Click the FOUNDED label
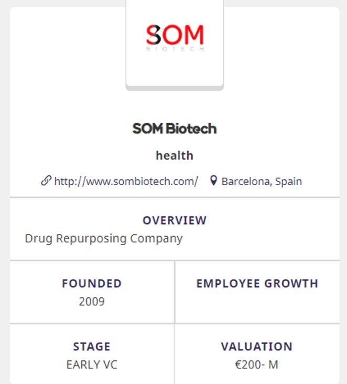This screenshot has height=384, width=347. click(92, 284)
